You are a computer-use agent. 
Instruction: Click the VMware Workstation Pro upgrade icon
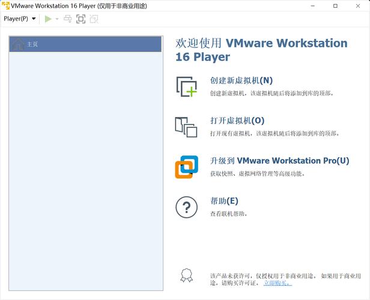coord(186,167)
